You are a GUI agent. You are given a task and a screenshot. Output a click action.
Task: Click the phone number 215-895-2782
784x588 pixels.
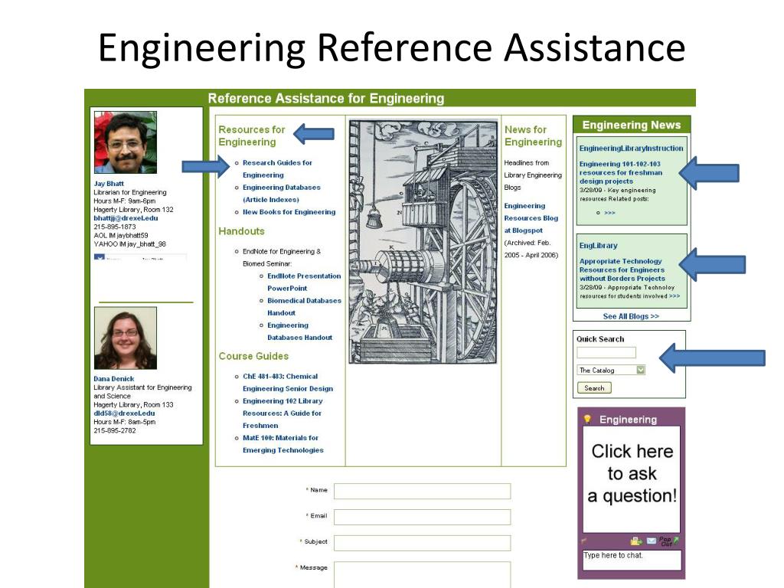coord(115,430)
